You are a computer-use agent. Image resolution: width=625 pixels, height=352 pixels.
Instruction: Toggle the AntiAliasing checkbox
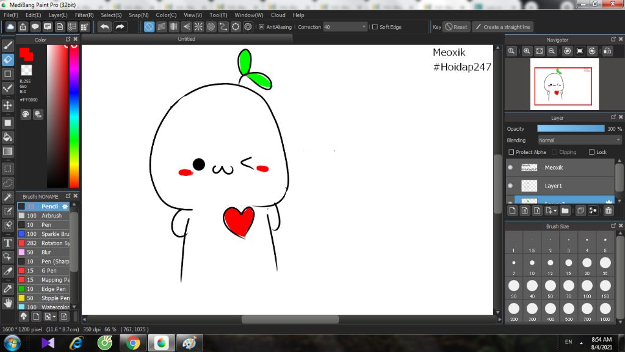[261, 27]
